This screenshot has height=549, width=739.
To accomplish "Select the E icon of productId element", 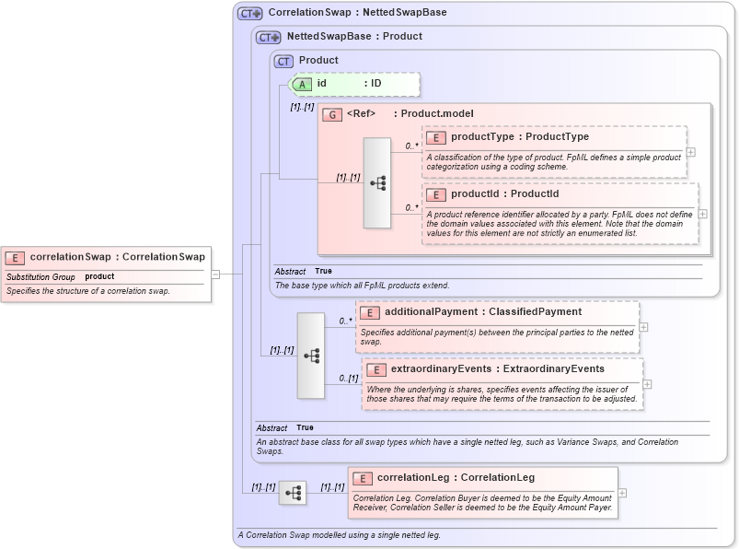I will pos(436,194).
